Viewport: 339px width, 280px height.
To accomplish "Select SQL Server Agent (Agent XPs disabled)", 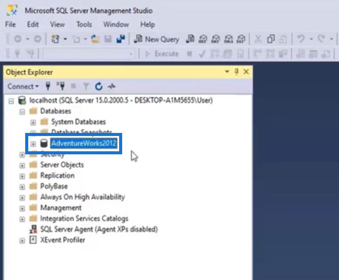I will (99, 229).
